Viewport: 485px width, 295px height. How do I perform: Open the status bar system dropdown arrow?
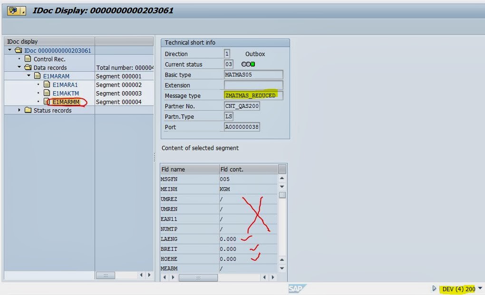tap(480, 288)
